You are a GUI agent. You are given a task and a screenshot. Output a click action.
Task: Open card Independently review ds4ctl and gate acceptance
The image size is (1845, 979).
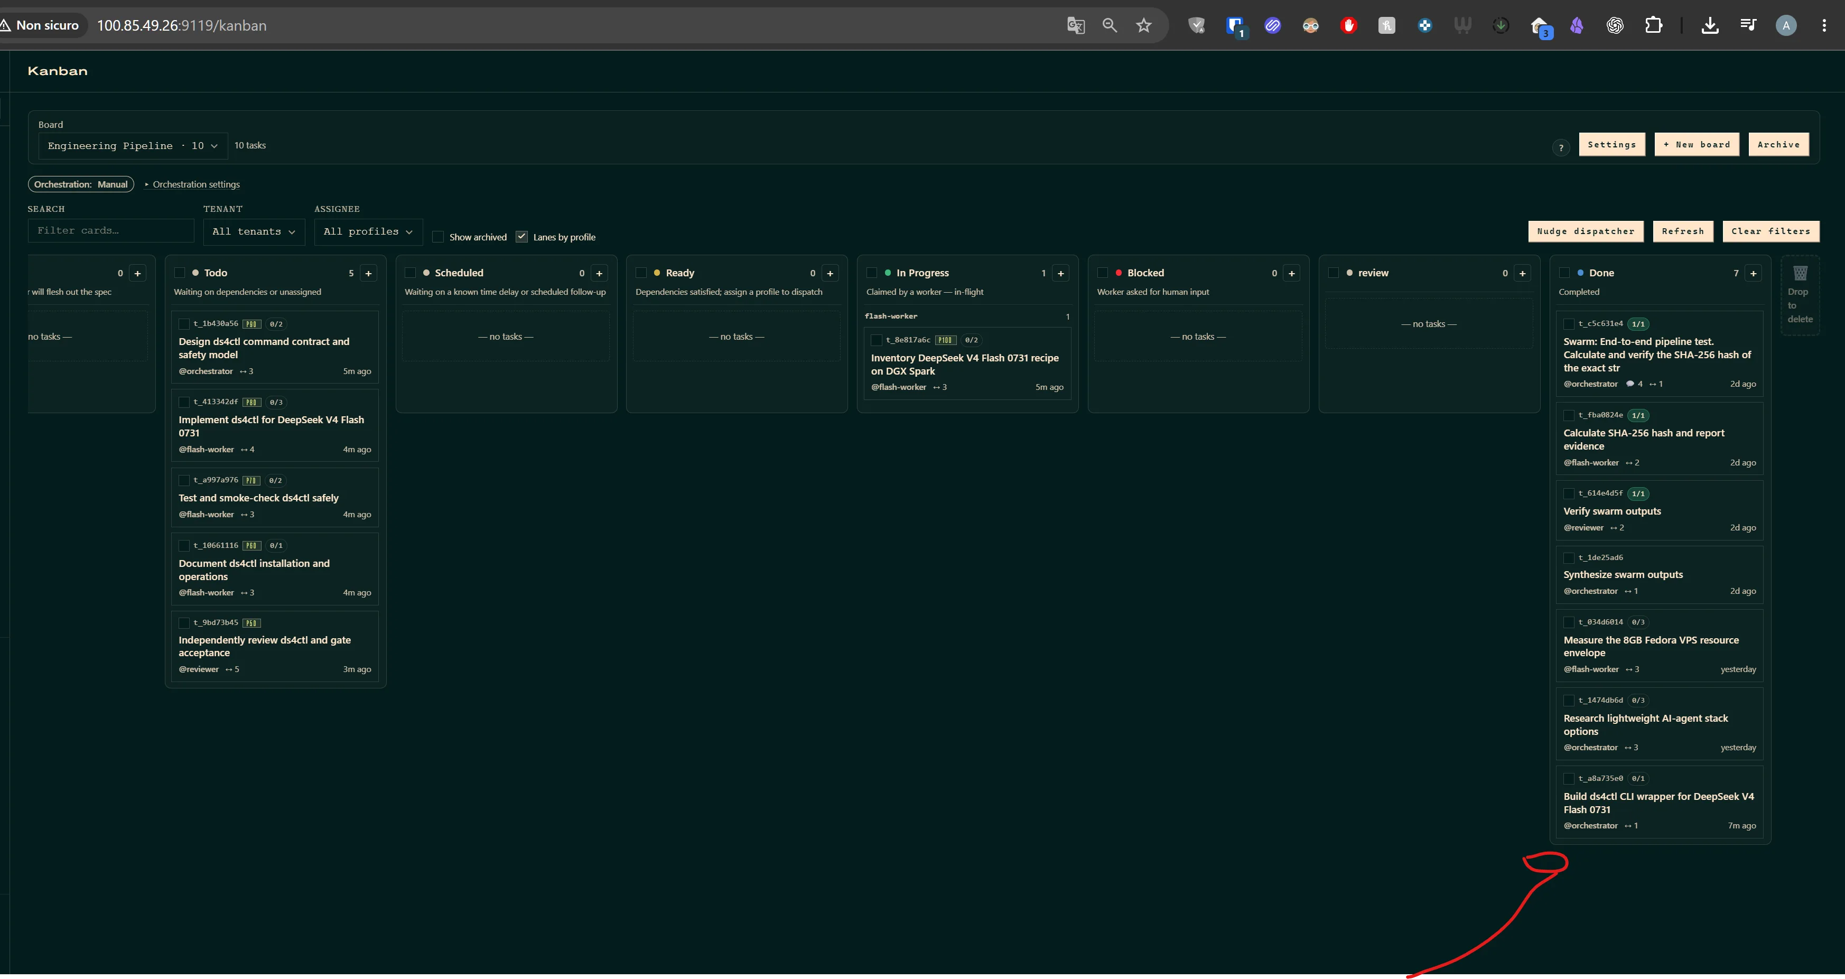[275, 646]
